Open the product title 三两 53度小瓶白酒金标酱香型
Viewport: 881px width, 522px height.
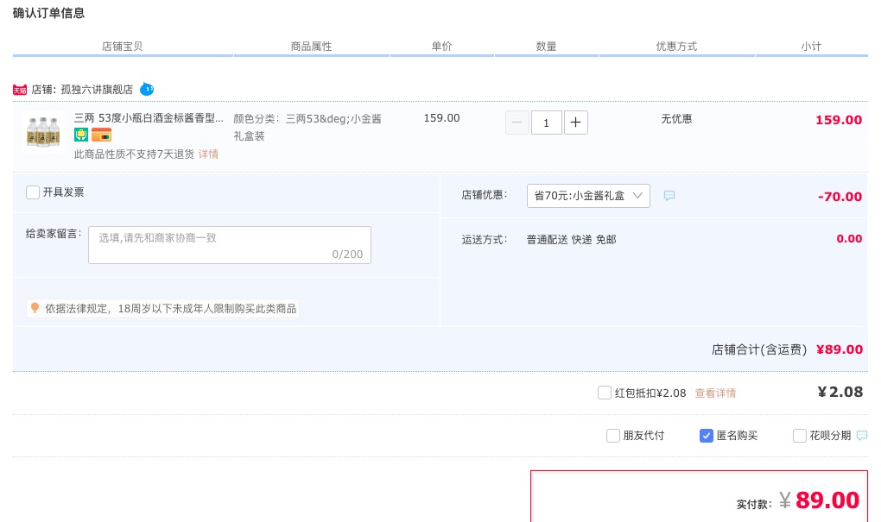149,118
